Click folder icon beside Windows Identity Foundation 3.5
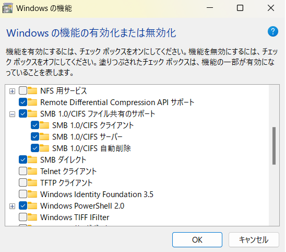286x252 pixels. pyautogui.click(x=32, y=194)
